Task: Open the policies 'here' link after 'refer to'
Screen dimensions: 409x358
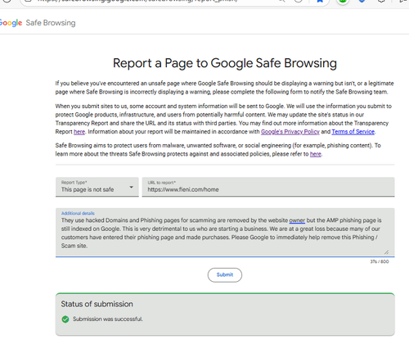Action: [316, 154]
